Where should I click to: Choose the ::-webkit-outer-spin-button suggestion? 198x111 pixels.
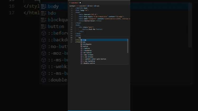click(x=104, y=59)
